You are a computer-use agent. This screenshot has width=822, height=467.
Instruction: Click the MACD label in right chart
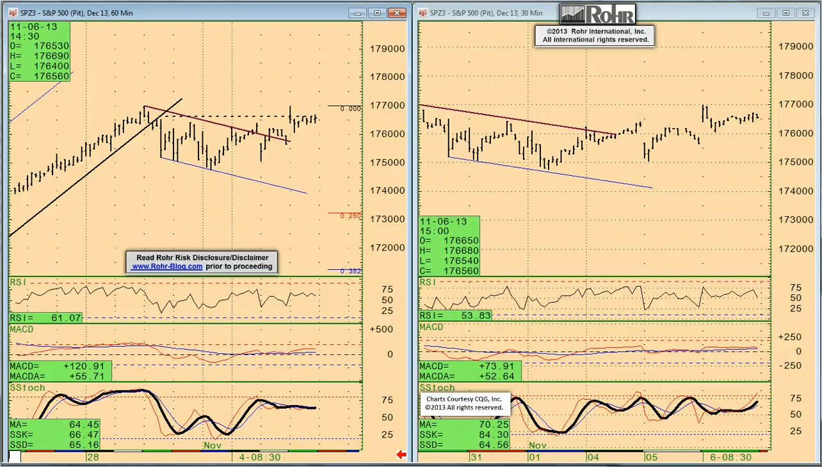click(431, 327)
